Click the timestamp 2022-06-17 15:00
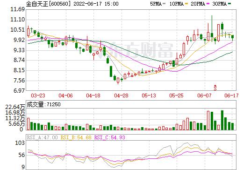 96,4
